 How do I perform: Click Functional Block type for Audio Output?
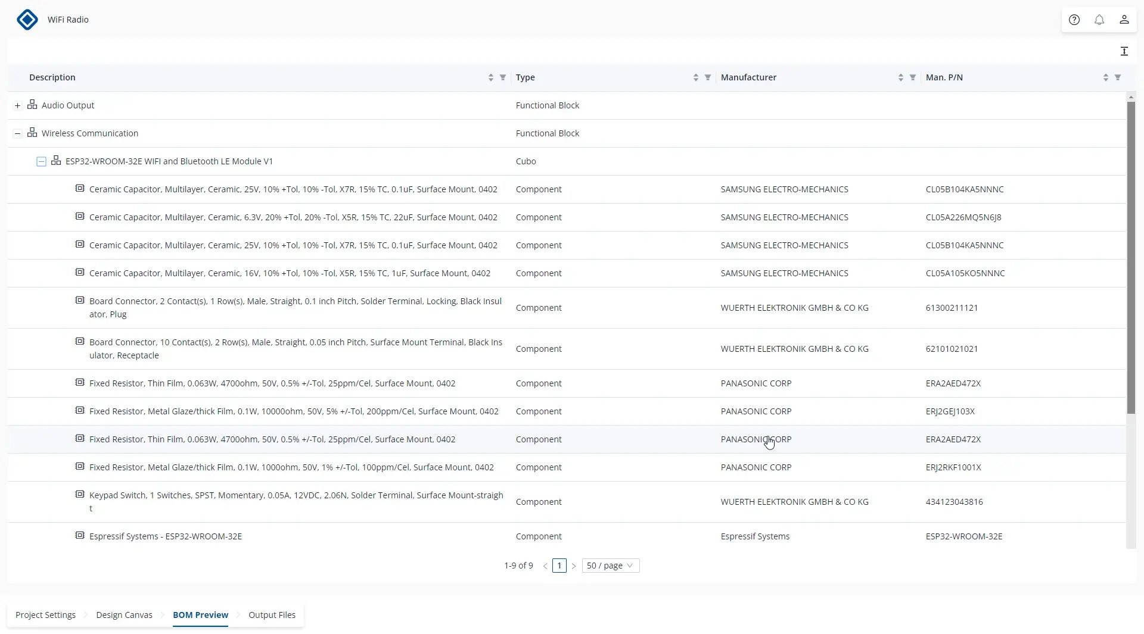click(x=548, y=105)
